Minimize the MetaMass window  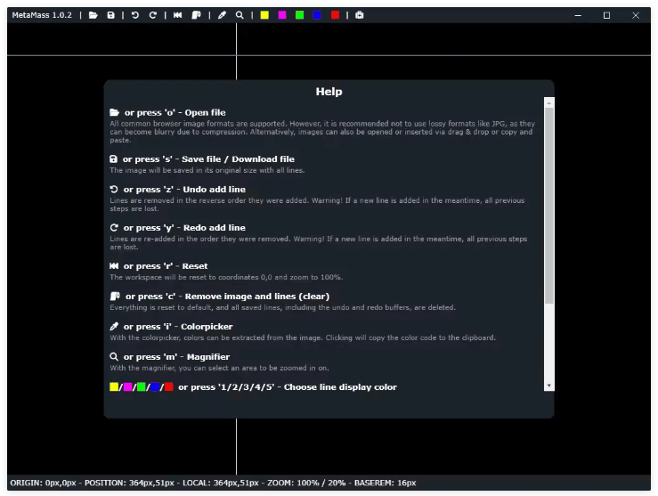point(578,15)
